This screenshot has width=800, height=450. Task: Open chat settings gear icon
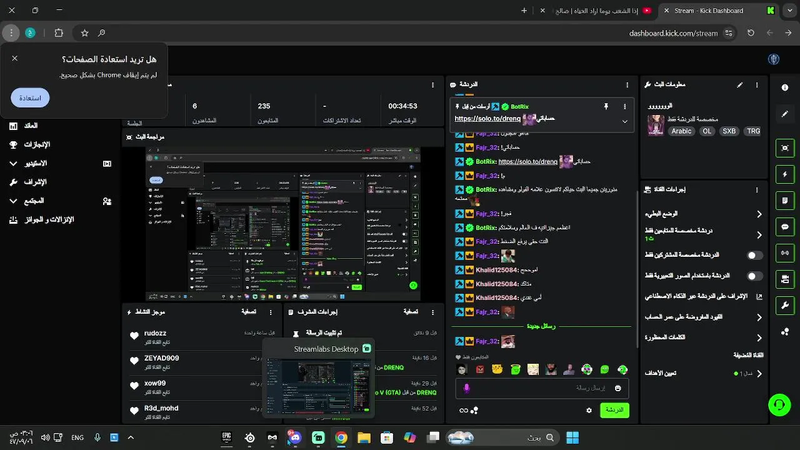click(x=589, y=411)
